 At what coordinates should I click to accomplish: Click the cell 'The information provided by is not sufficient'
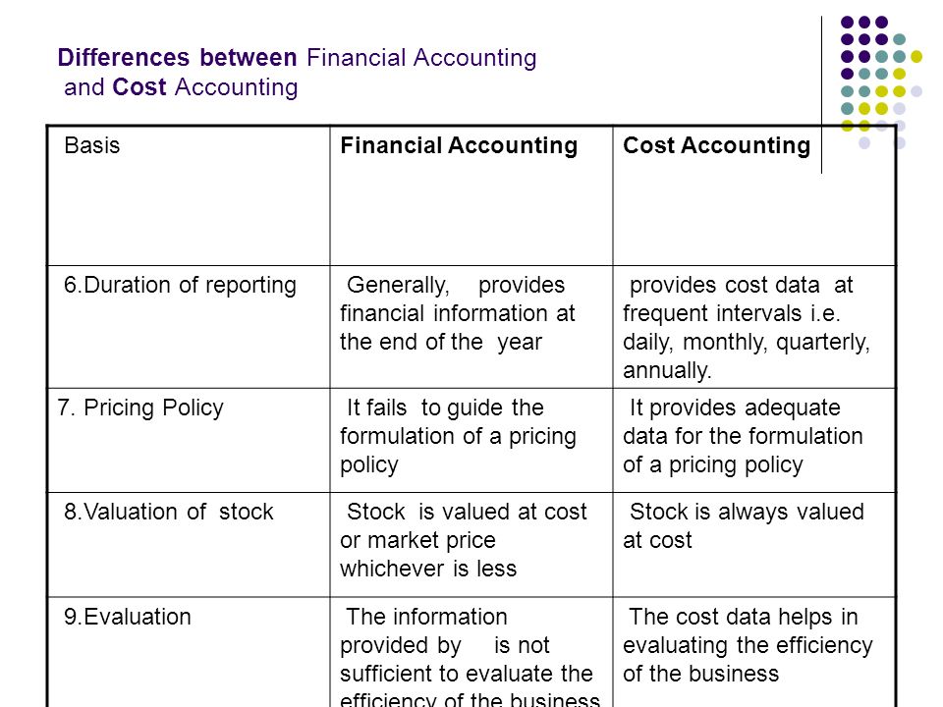471,652
